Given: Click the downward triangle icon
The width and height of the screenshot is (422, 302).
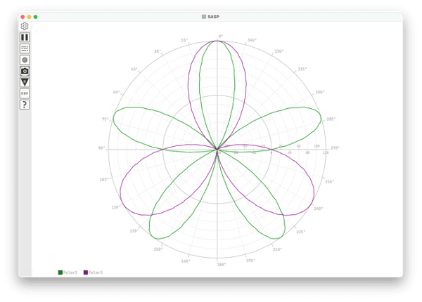Looking at the screenshot, I should pyautogui.click(x=25, y=82).
